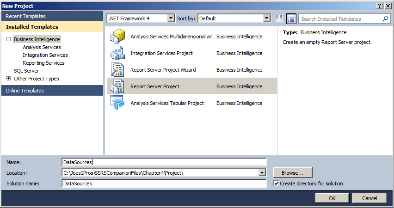Switch to small icons view
This screenshot has height=208, width=394.
click(279, 18)
